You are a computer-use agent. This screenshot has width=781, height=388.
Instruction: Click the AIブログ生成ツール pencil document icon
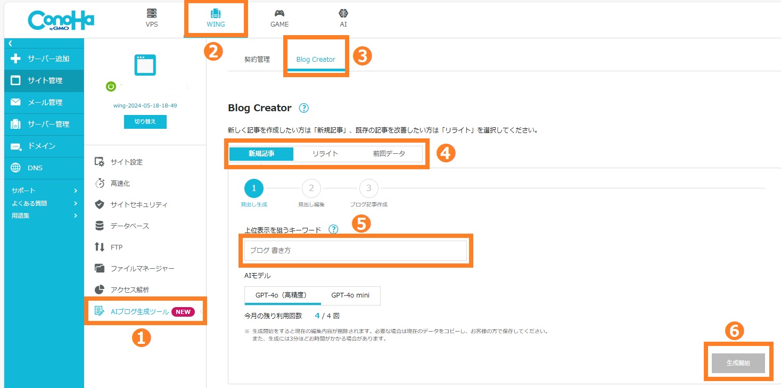pyautogui.click(x=99, y=311)
